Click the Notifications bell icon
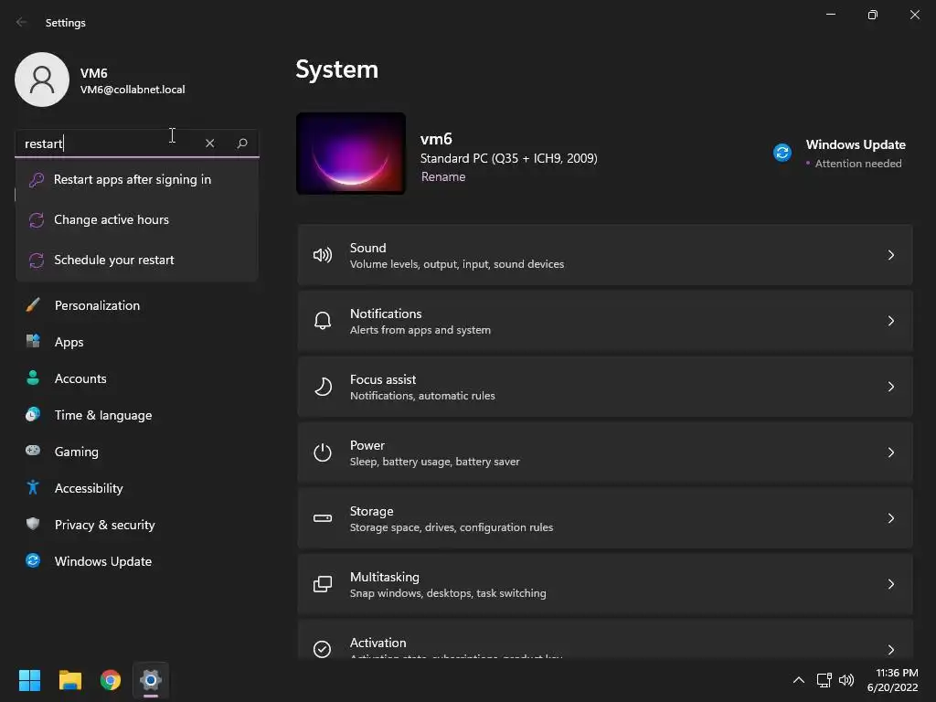The width and height of the screenshot is (936, 702). pos(323,321)
